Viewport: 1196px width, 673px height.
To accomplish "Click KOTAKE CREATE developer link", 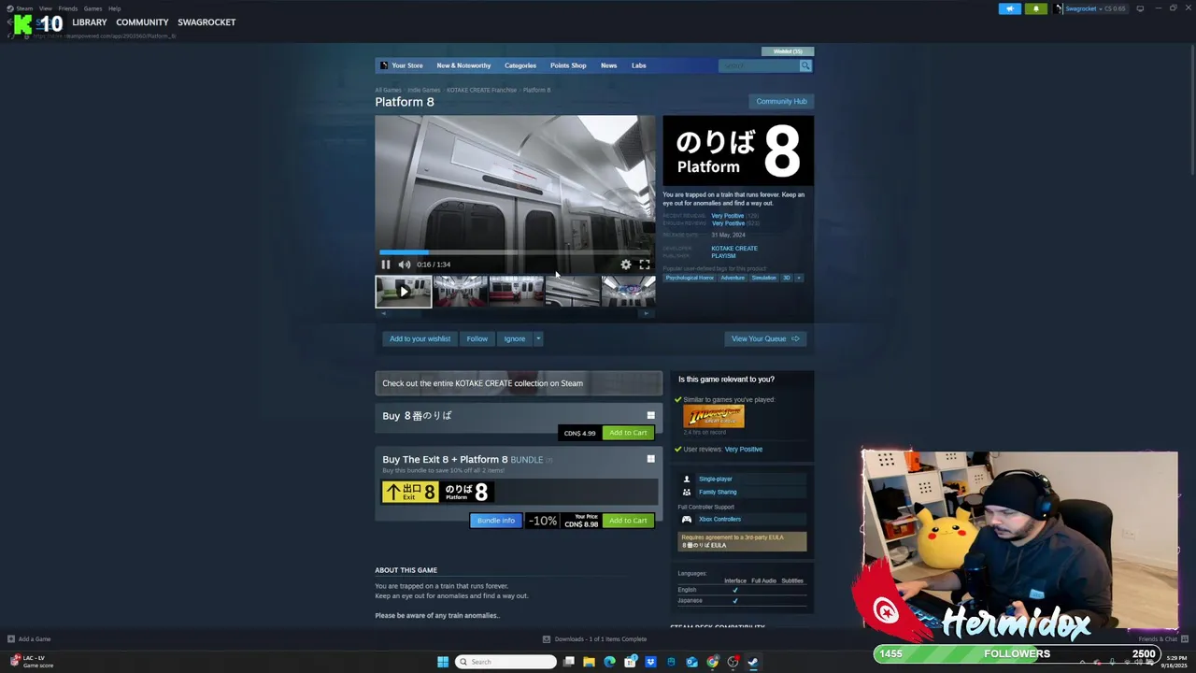I will [x=734, y=249].
